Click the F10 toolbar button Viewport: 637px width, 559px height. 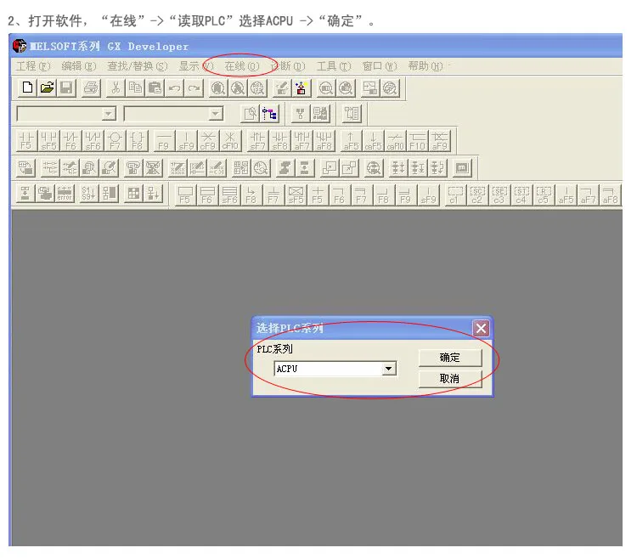point(417,140)
